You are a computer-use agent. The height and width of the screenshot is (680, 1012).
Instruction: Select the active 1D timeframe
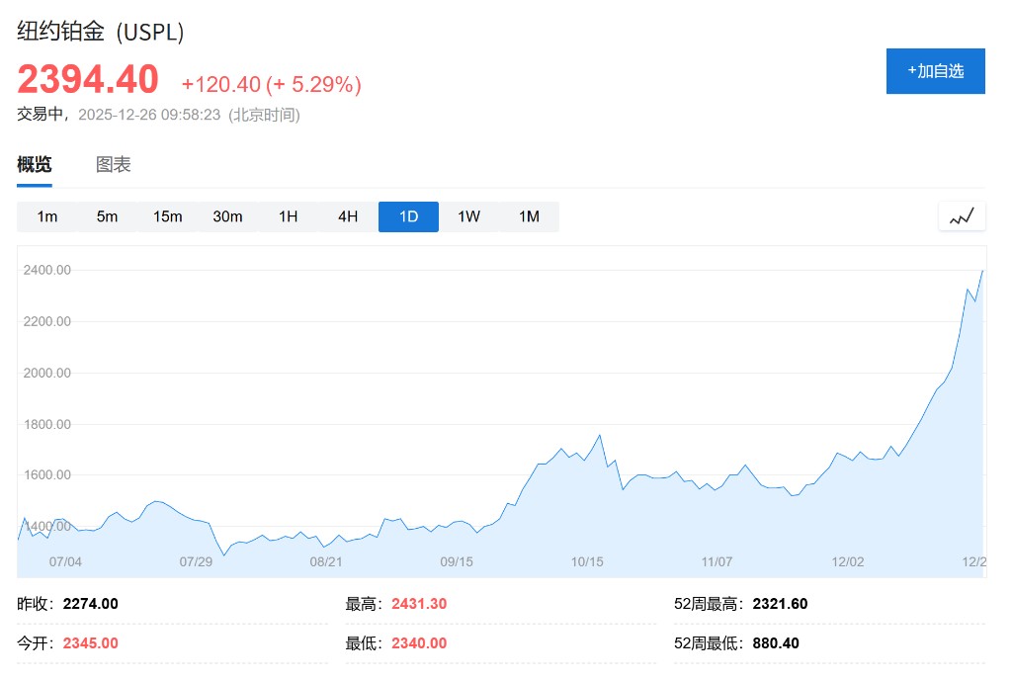(408, 216)
